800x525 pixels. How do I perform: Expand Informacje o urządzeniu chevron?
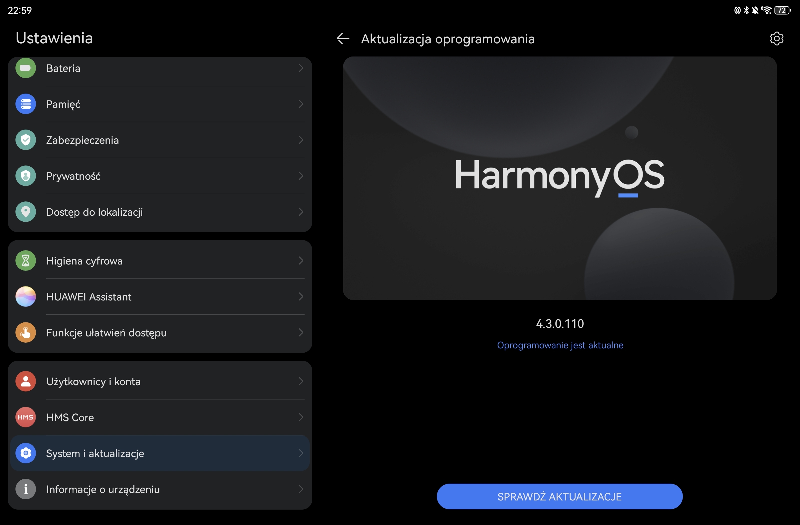click(301, 489)
